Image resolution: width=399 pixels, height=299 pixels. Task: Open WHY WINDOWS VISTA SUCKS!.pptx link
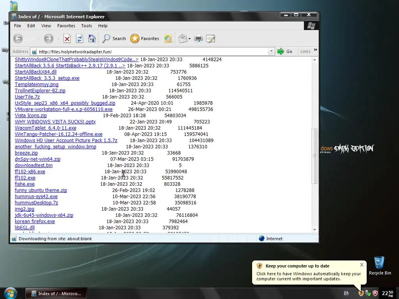pos(55,122)
